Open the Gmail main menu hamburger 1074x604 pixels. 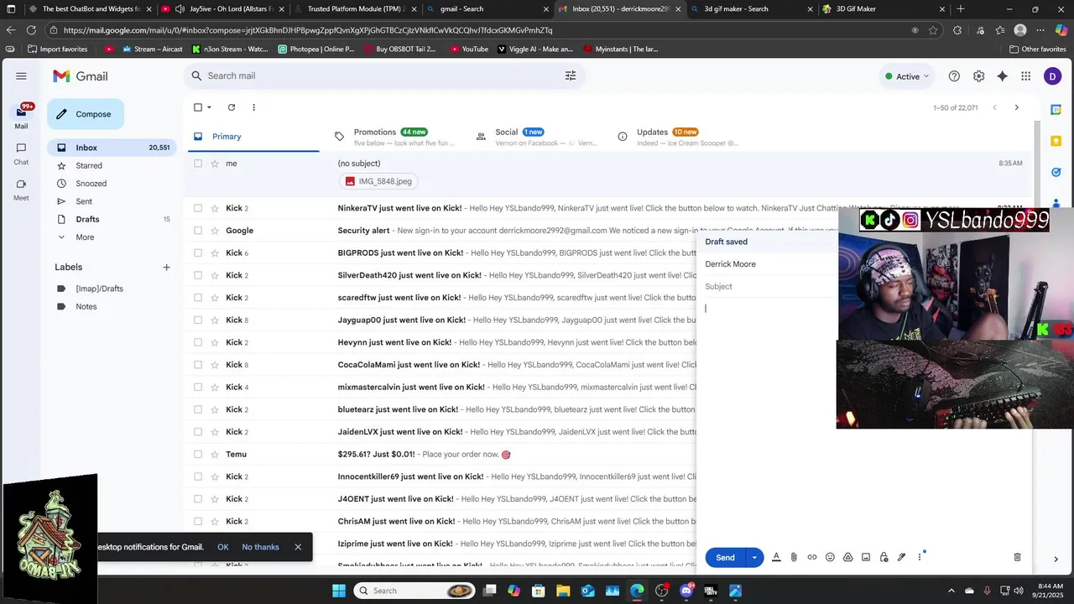pos(21,75)
